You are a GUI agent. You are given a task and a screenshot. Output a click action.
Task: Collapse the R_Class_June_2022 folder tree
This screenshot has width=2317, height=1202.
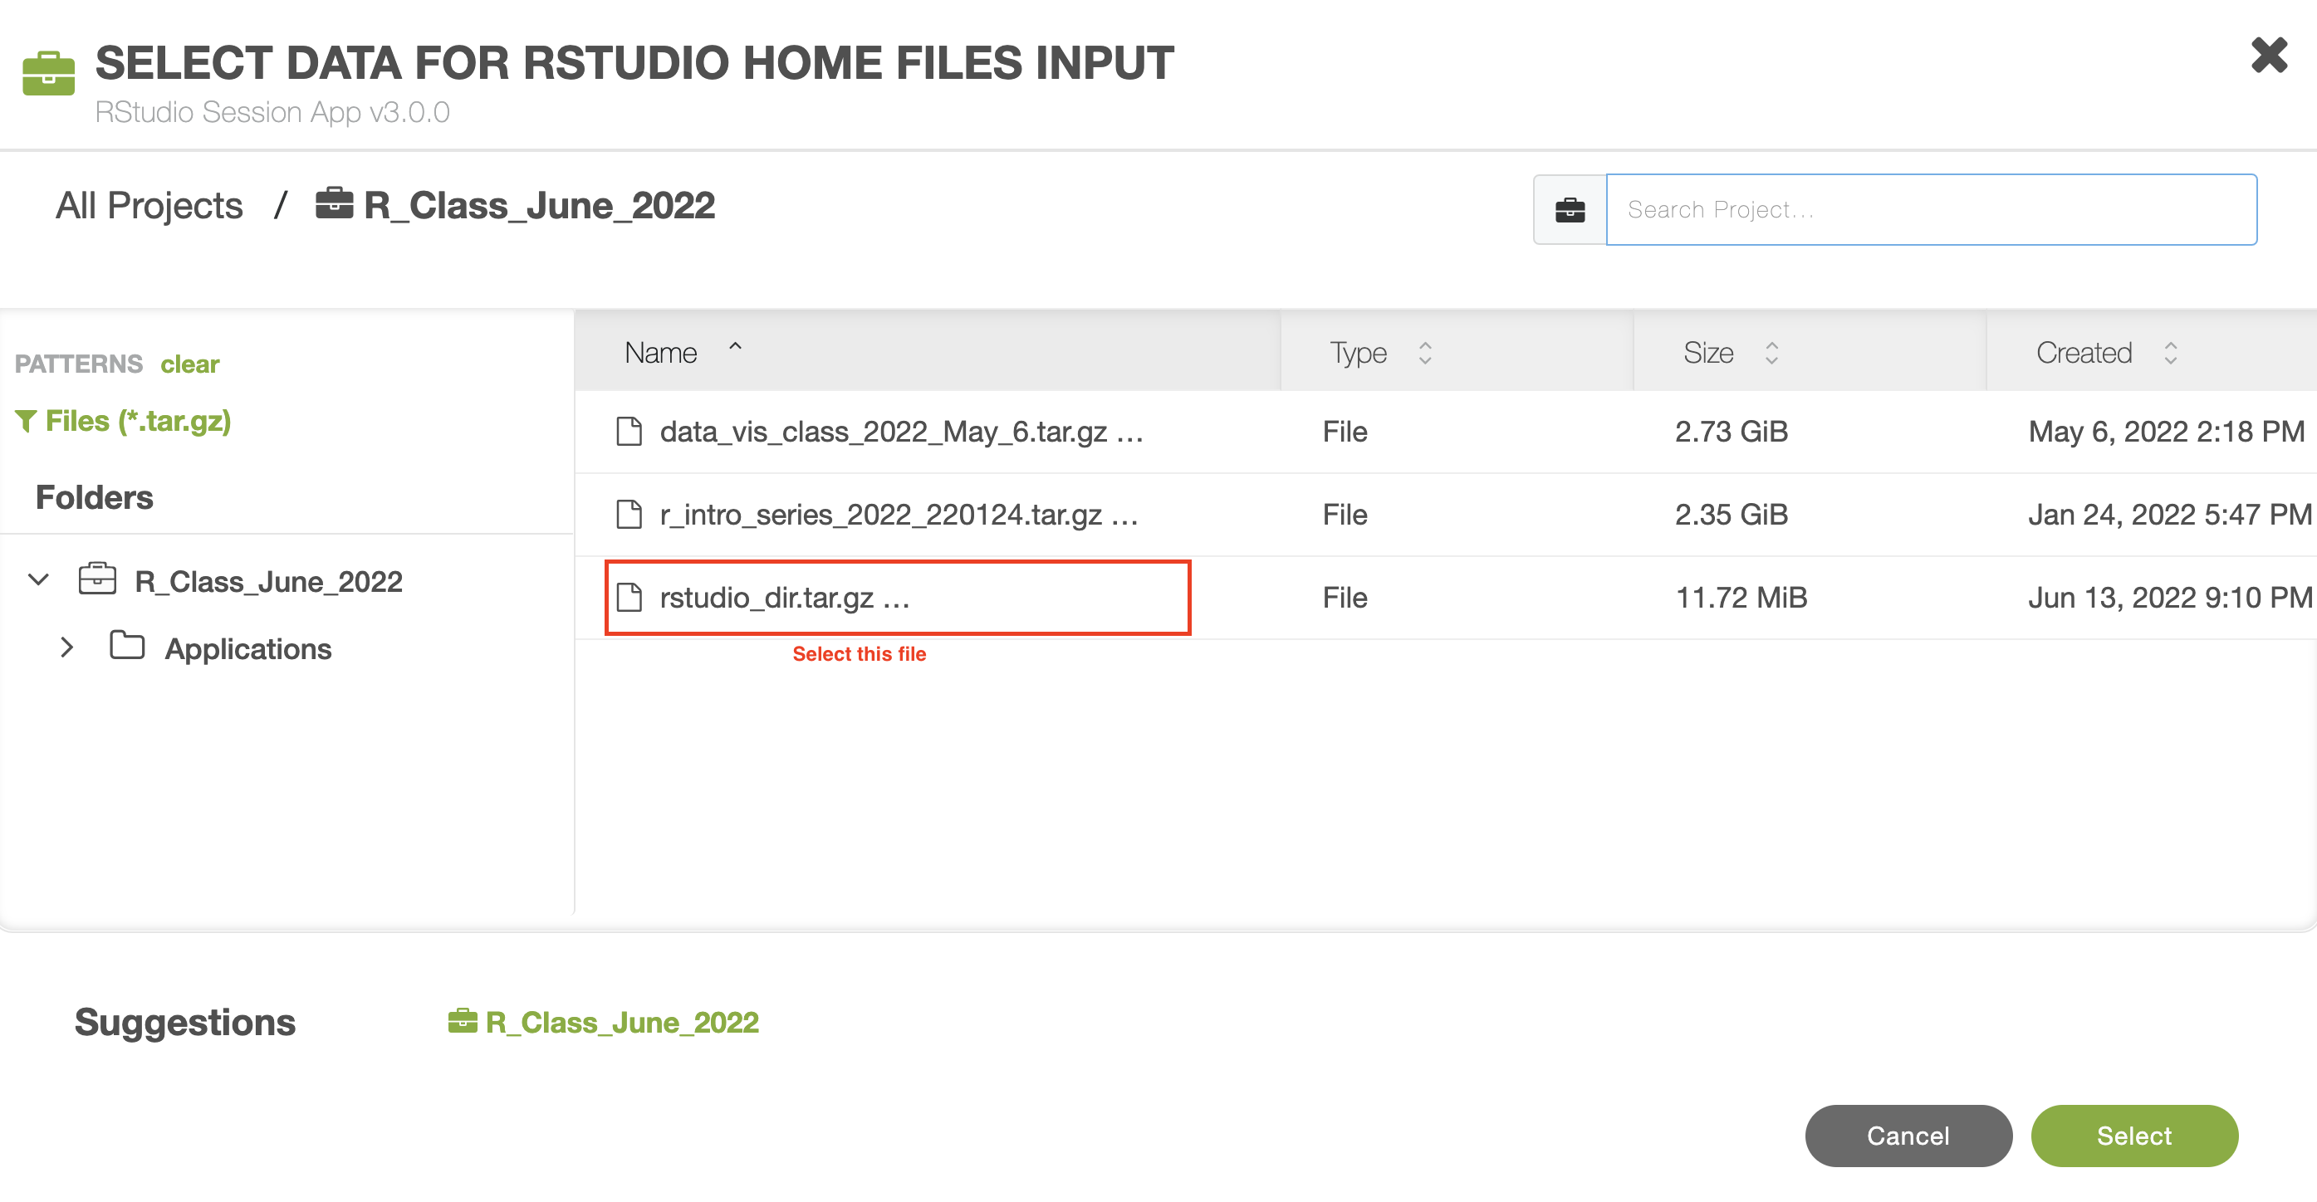(x=39, y=579)
